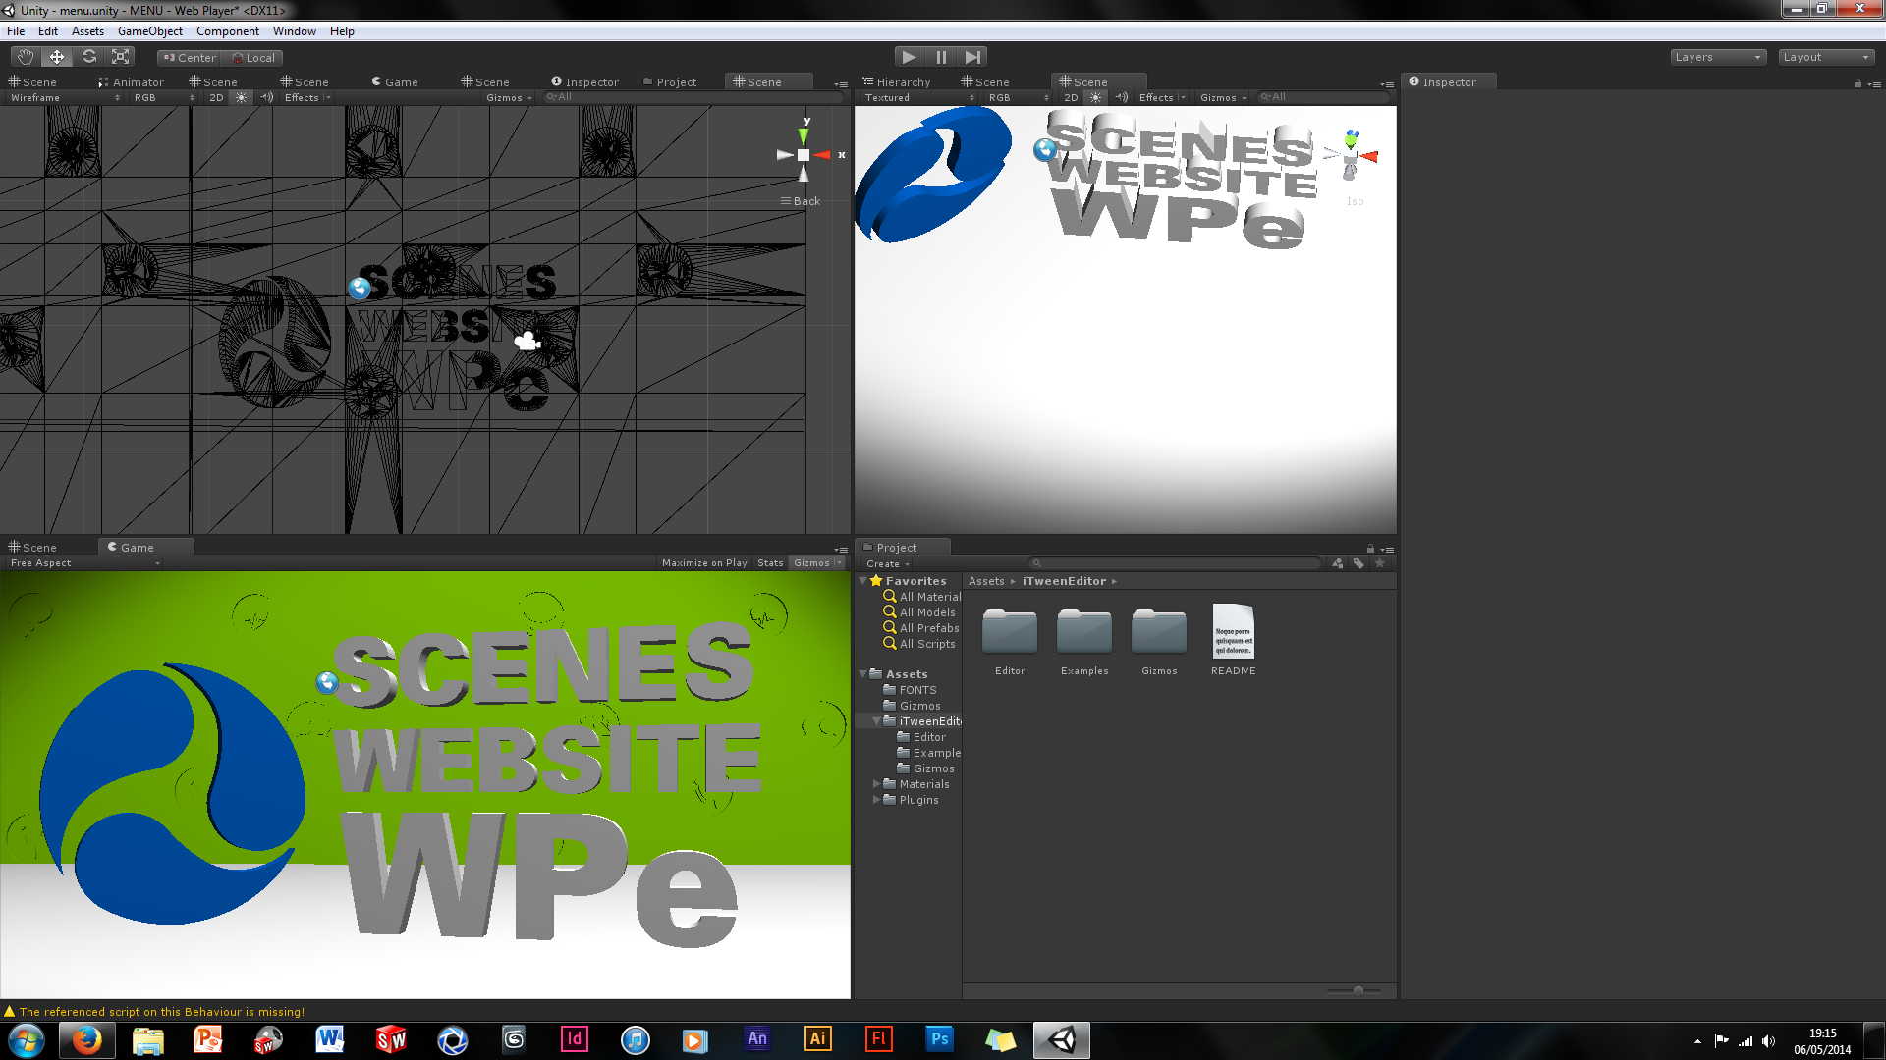Open the GameObject menu

(149, 31)
